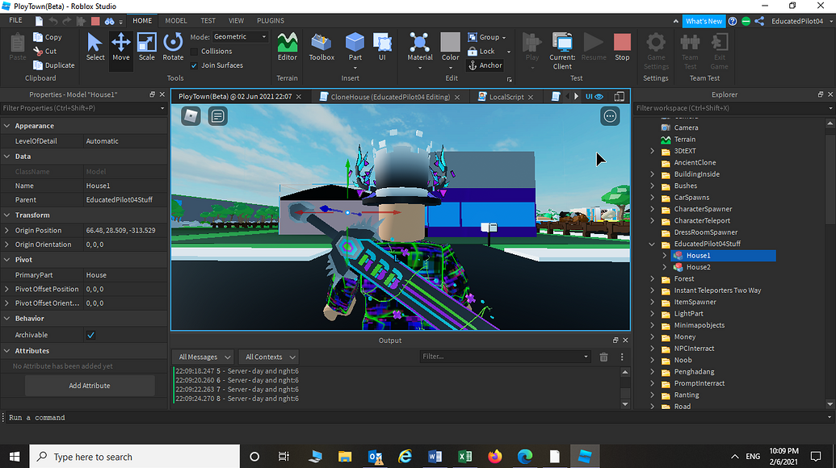Open the Terrain Editor
The image size is (836, 468).
[x=288, y=47]
